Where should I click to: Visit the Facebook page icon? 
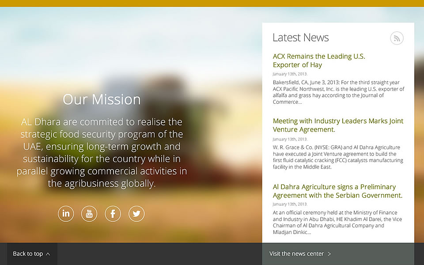pos(113,214)
